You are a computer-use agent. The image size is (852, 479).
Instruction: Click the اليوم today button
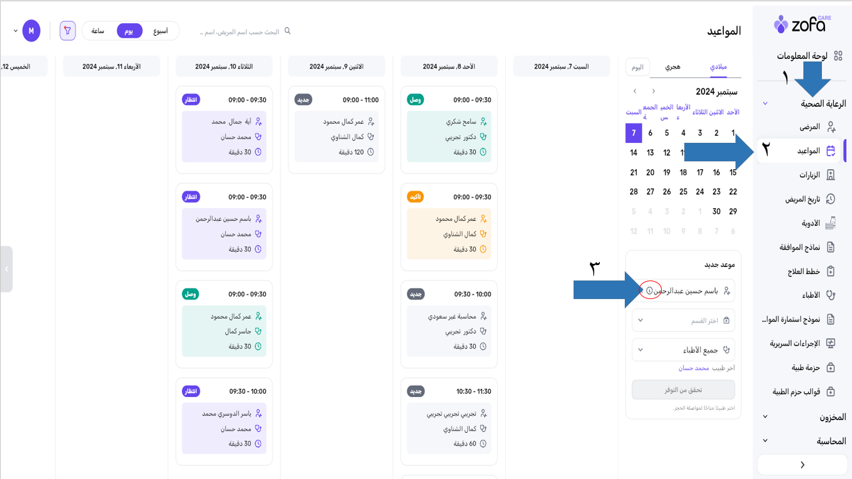pyautogui.click(x=638, y=67)
